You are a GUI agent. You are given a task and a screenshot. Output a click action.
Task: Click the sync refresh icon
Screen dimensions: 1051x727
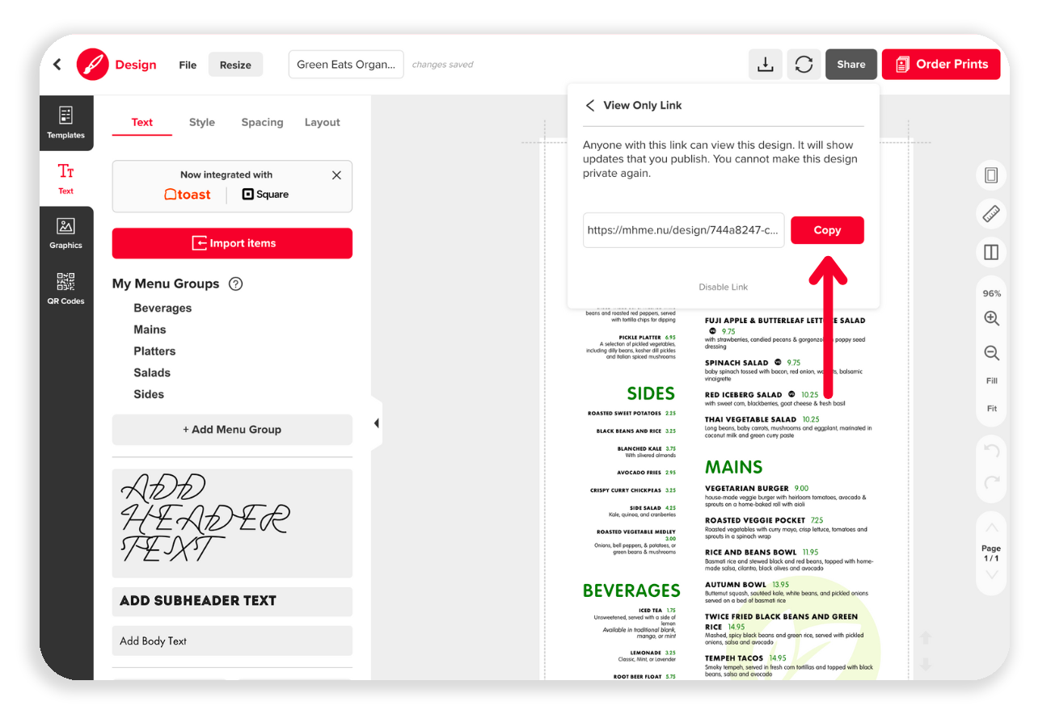point(804,65)
